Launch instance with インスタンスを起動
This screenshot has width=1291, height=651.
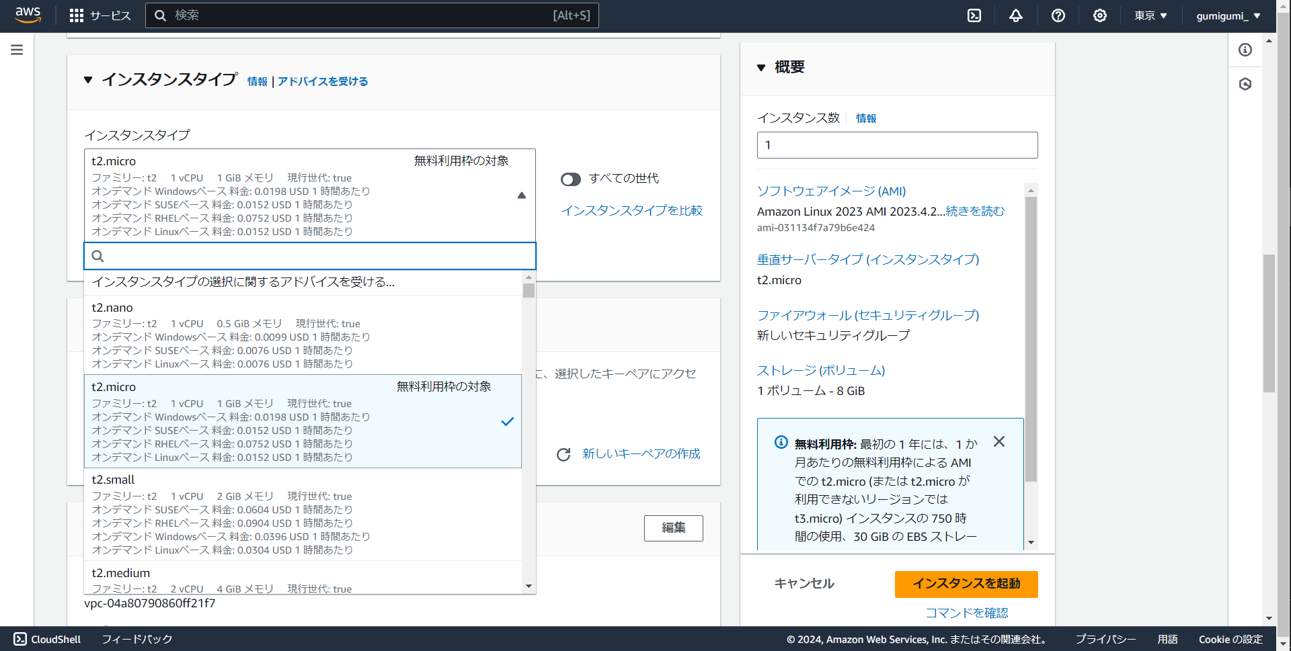click(x=966, y=584)
